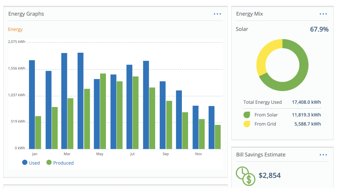Click the 519 kWh axis label
Image resolution: width=338 pixels, height=188 pixels.
[18, 121]
